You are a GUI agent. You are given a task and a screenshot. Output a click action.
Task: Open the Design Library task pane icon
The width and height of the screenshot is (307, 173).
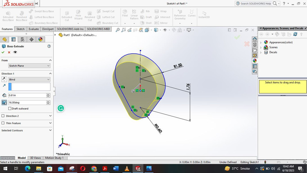(255, 44)
